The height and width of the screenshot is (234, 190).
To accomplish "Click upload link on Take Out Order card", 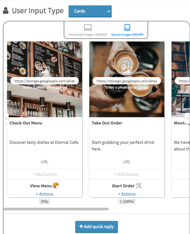I will [x=143, y=87].
